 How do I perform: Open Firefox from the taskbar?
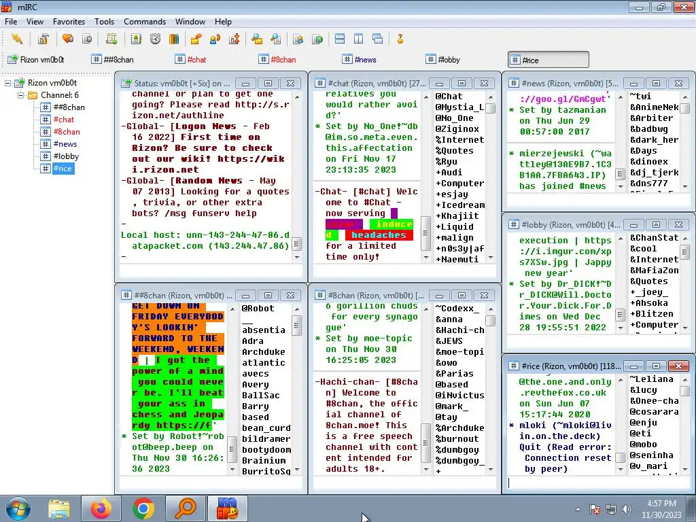[x=101, y=508]
